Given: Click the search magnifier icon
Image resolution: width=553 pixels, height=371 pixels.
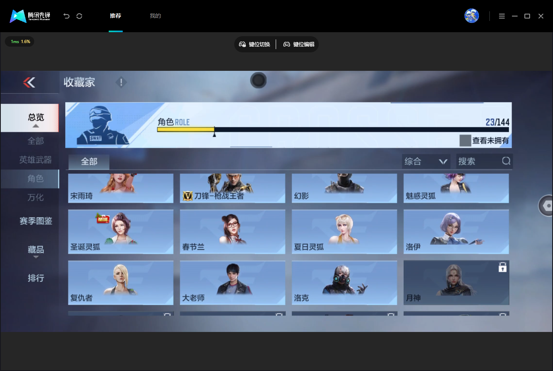Looking at the screenshot, I should (506, 161).
